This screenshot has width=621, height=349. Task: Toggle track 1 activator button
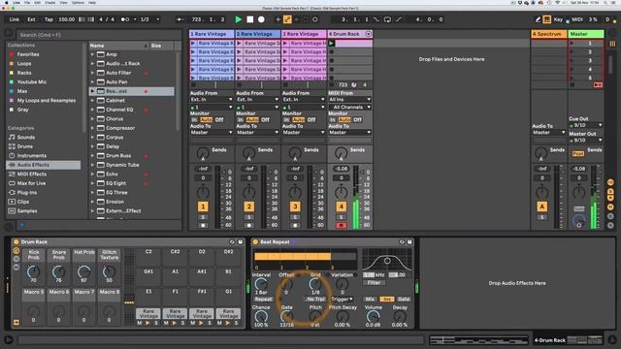click(x=203, y=206)
